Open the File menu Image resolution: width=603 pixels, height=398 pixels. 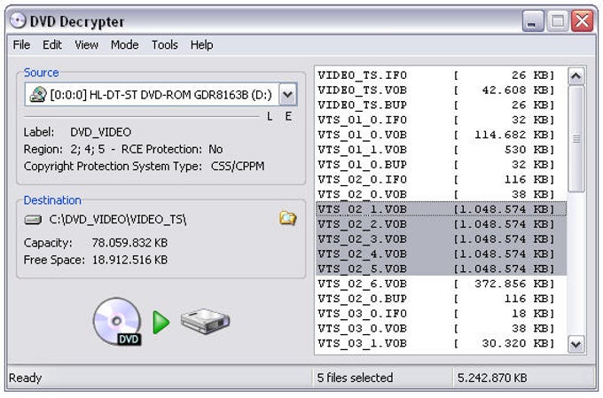click(21, 44)
